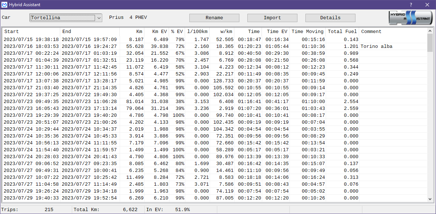Select trip starting 2023/07/17 00:22:24
Viewport: 436px width, 214px height.
(x=215, y=53)
